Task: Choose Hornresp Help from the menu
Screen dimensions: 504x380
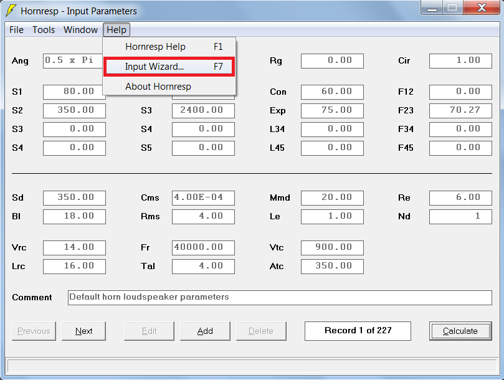Action: [169, 47]
